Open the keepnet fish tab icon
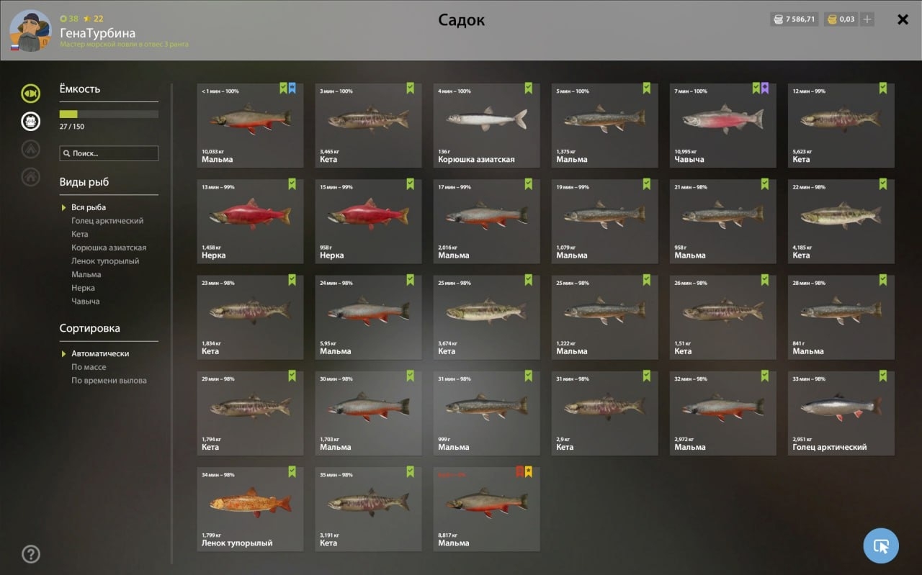The width and height of the screenshot is (922, 575). pos(30,94)
